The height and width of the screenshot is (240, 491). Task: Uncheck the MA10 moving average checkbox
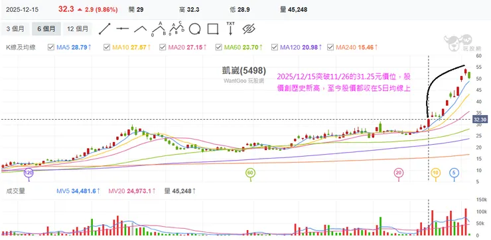(x=106, y=48)
